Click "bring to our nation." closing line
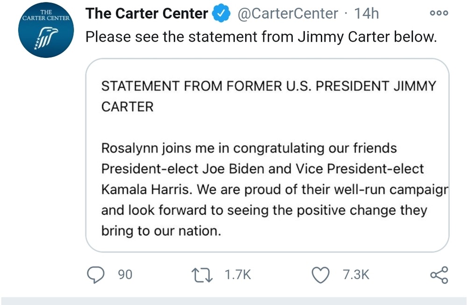 tap(161, 231)
